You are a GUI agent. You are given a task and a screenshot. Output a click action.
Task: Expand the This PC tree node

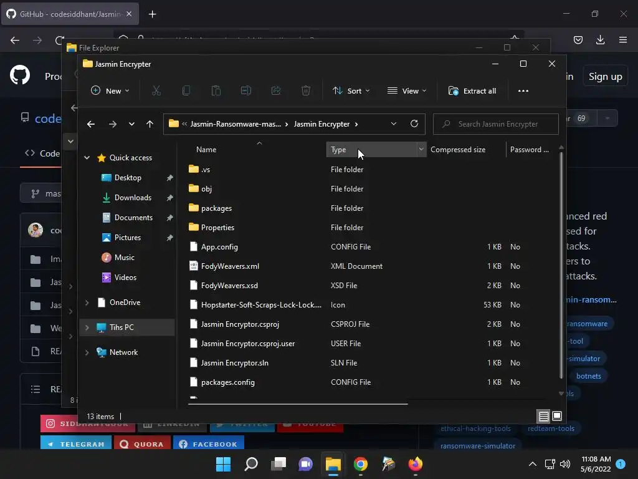click(x=87, y=327)
